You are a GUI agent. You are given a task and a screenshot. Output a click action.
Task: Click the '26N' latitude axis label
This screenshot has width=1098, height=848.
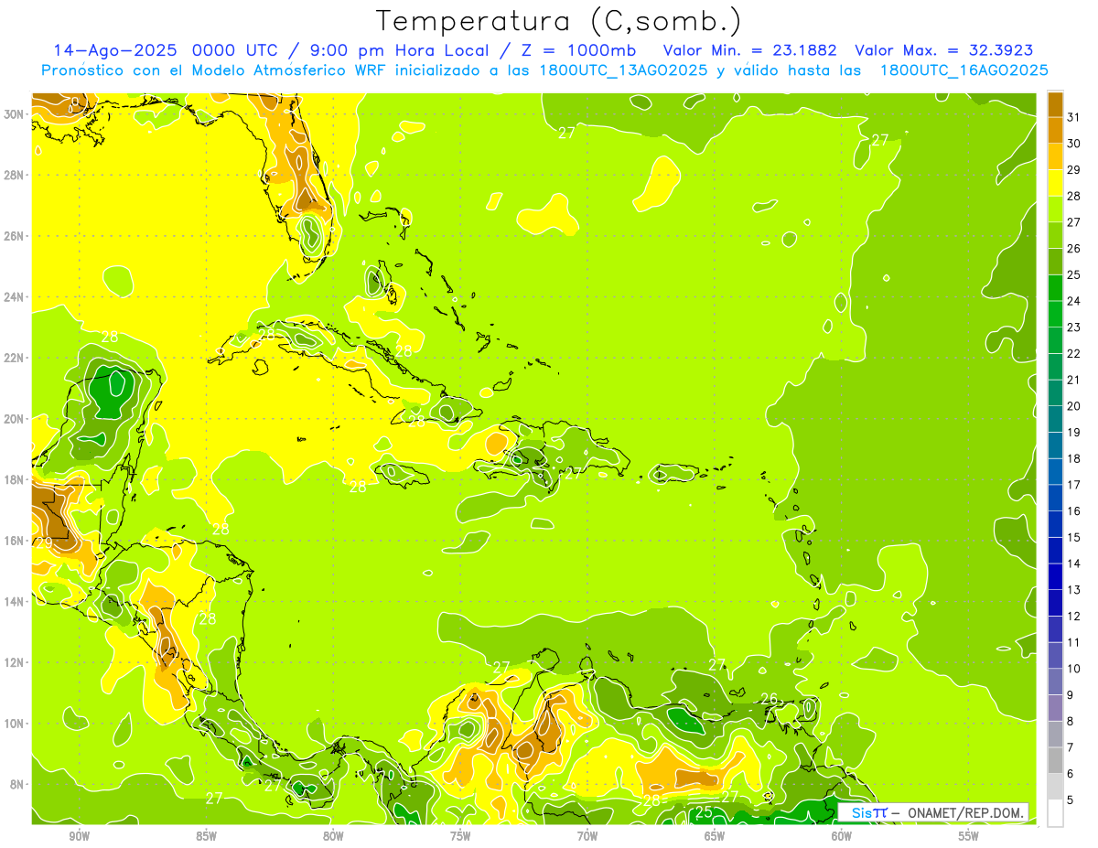[15, 236]
